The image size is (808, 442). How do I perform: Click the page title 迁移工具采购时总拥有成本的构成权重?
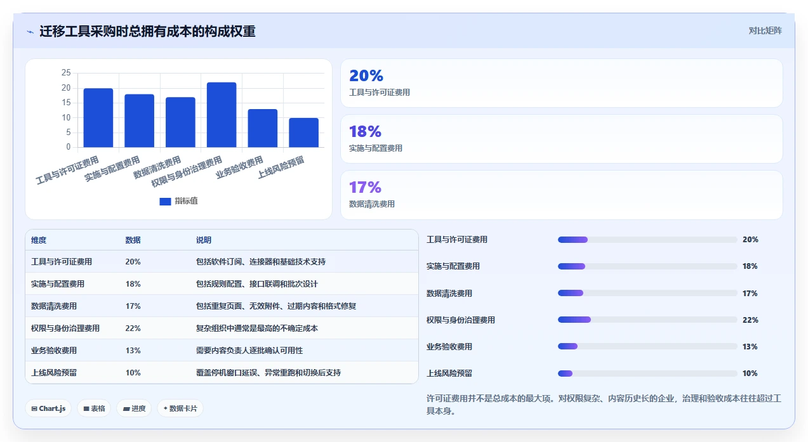click(147, 31)
